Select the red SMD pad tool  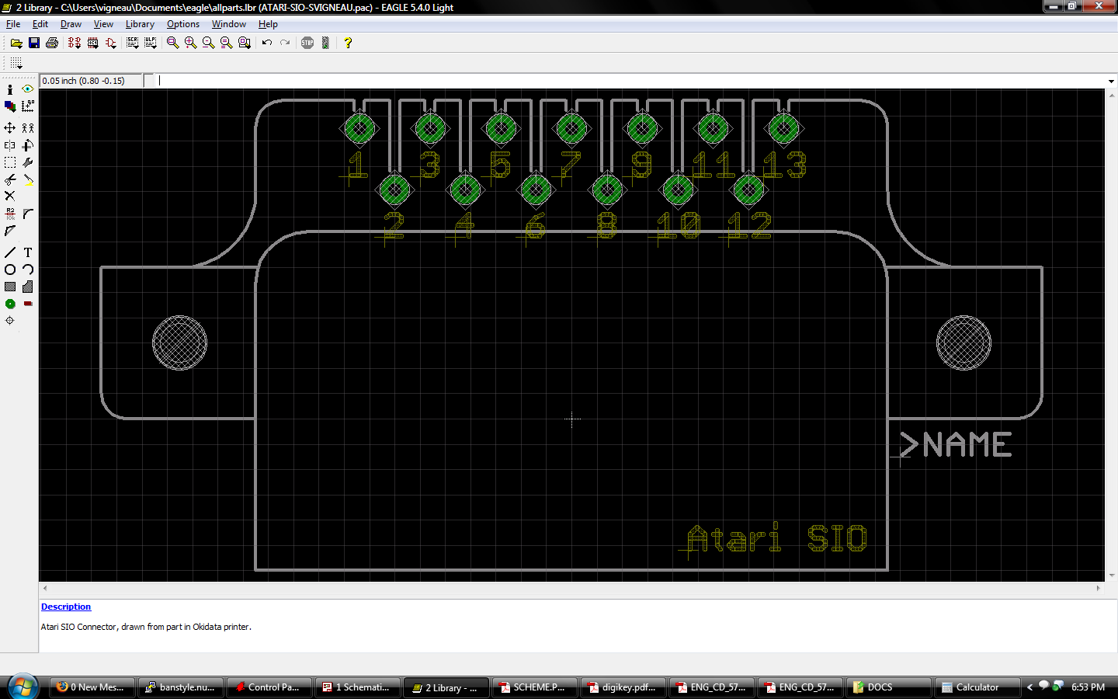coord(28,304)
